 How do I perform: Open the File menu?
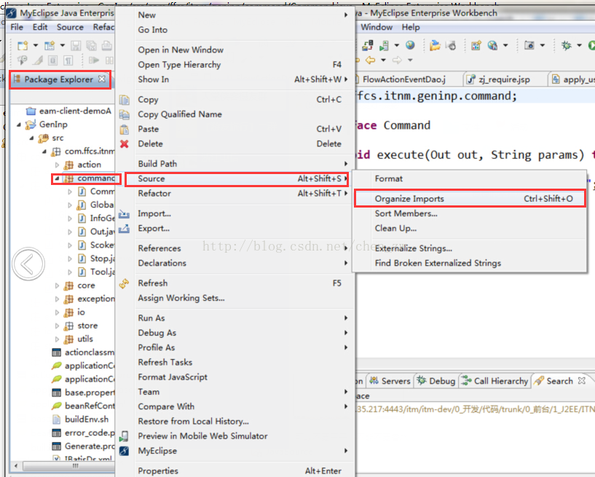[17, 27]
